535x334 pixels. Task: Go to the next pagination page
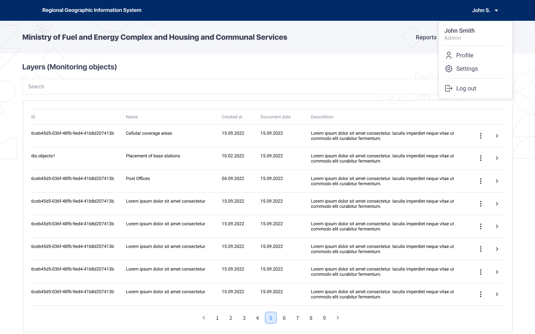coord(338,318)
